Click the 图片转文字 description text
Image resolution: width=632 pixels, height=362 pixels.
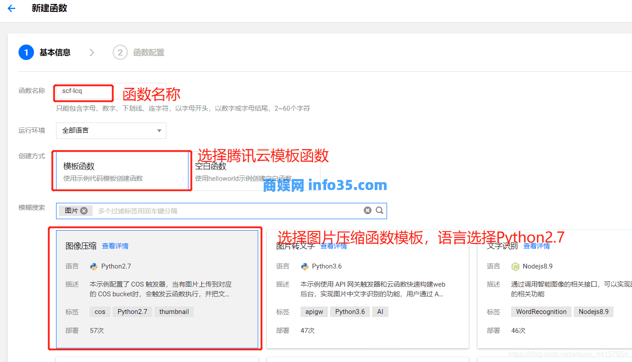[373, 289]
